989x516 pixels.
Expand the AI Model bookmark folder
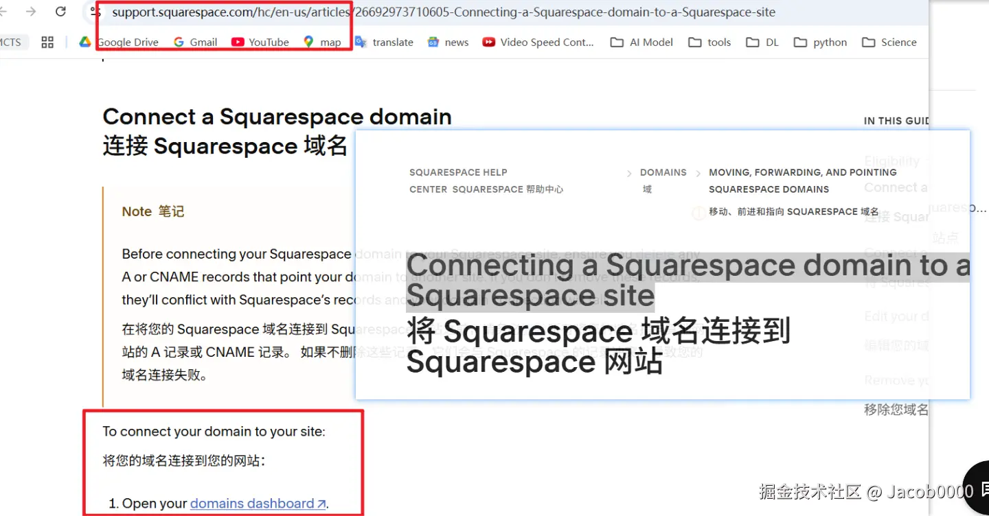[x=641, y=43]
